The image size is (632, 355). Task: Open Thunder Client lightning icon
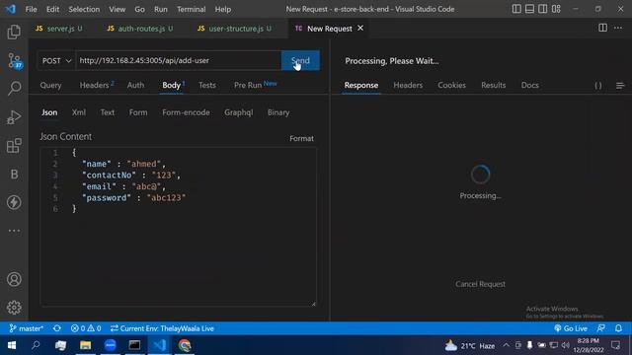pos(14,202)
